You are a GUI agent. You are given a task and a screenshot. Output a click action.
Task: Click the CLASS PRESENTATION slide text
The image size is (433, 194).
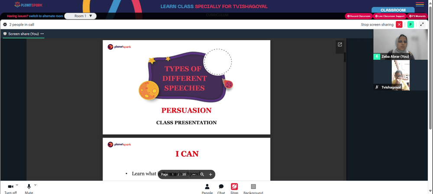[186, 123]
